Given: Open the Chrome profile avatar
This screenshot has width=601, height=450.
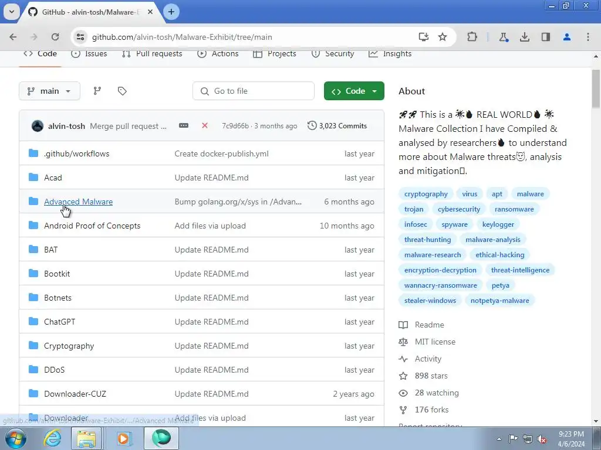Looking at the screenshot, I should point(567,37).
